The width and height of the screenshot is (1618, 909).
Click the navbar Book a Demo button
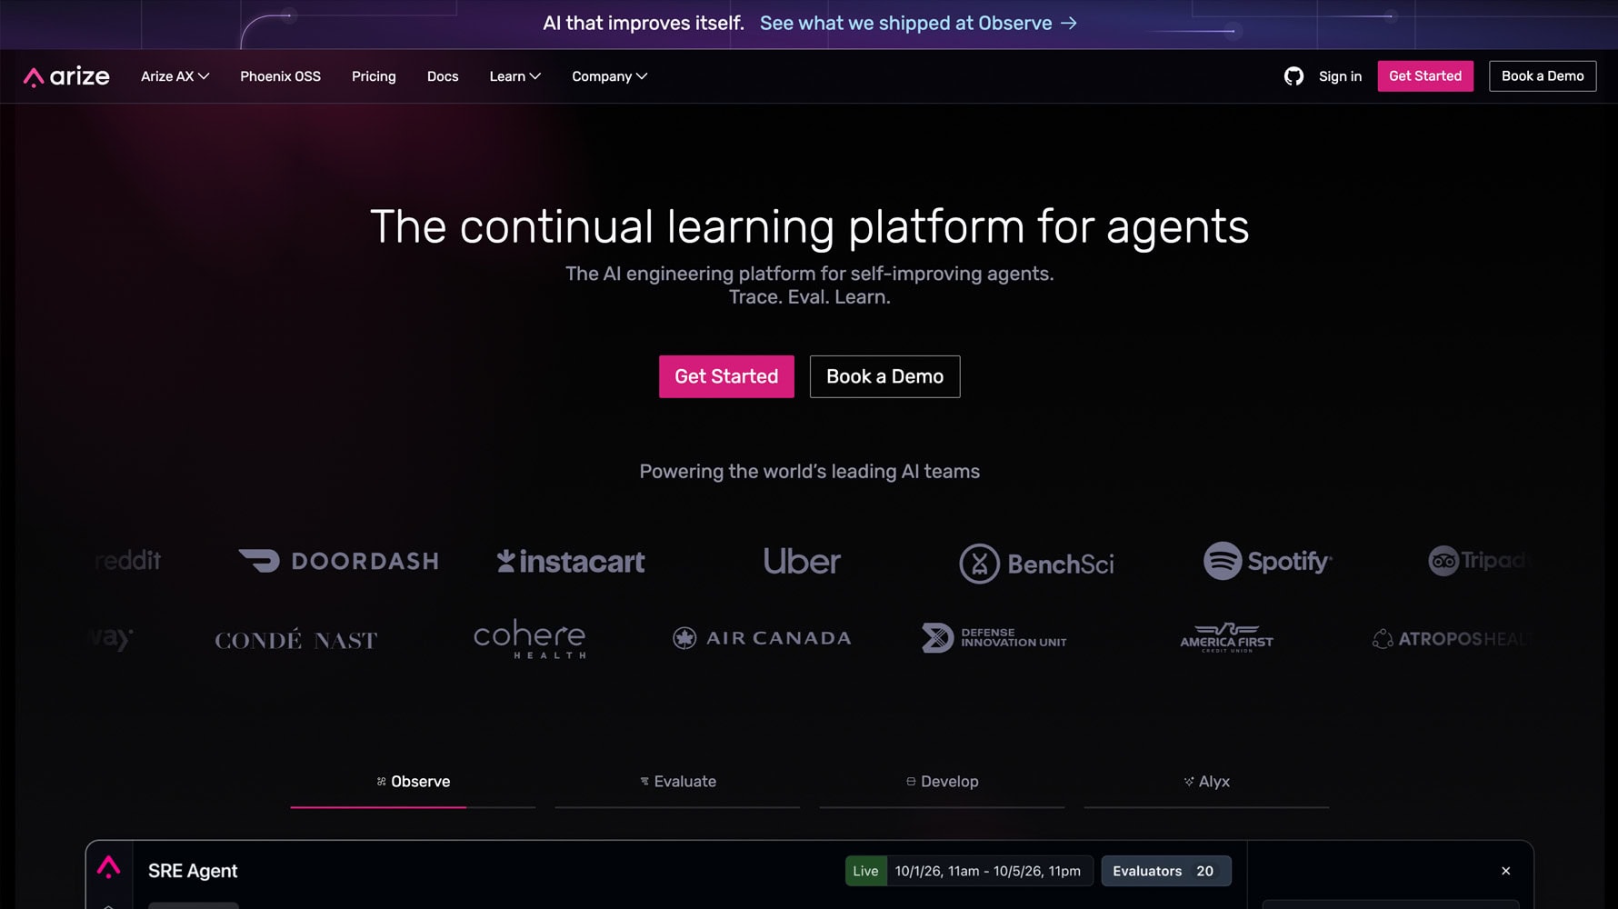(1543, 76)
